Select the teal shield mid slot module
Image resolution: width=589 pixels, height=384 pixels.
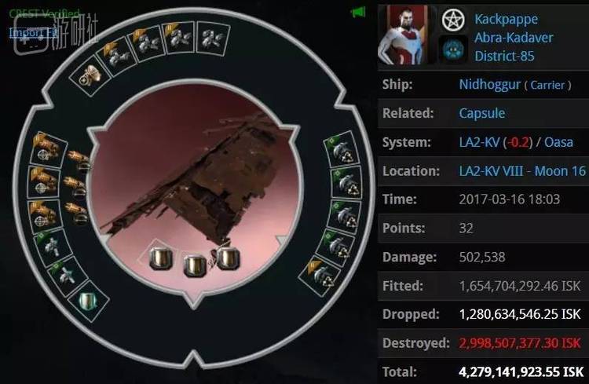(89, 301)
